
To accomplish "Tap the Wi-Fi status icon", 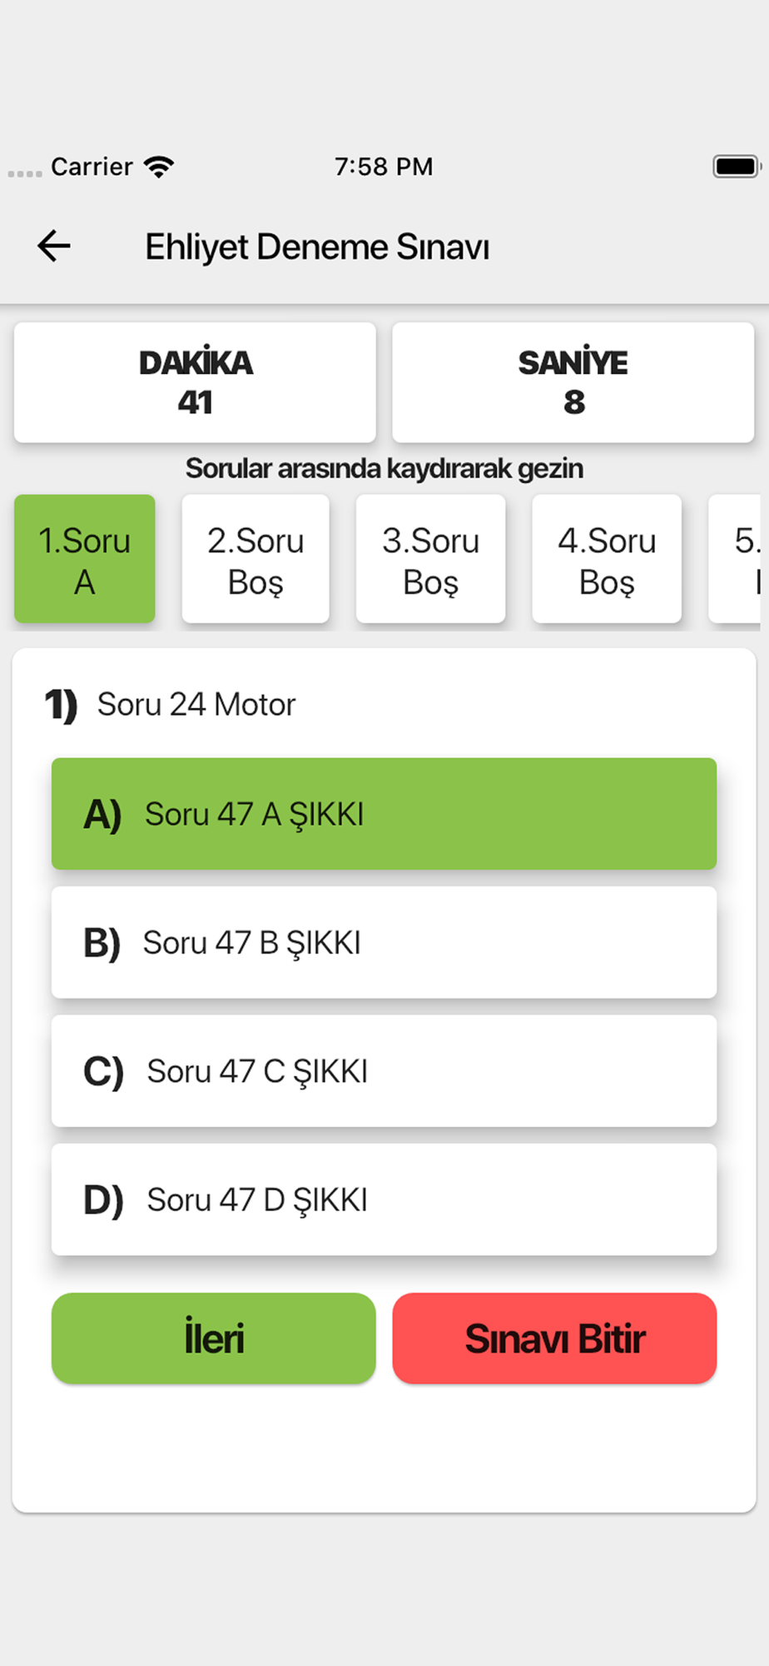I will coord(158,167).
